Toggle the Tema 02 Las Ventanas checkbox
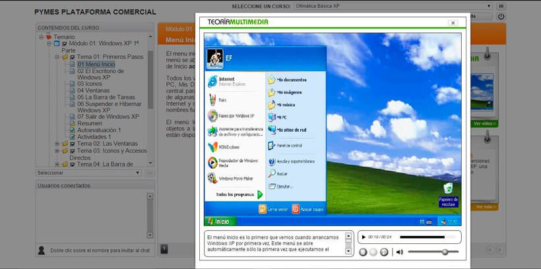This screenshot has height=269, width=541. [x=73, y=143]
